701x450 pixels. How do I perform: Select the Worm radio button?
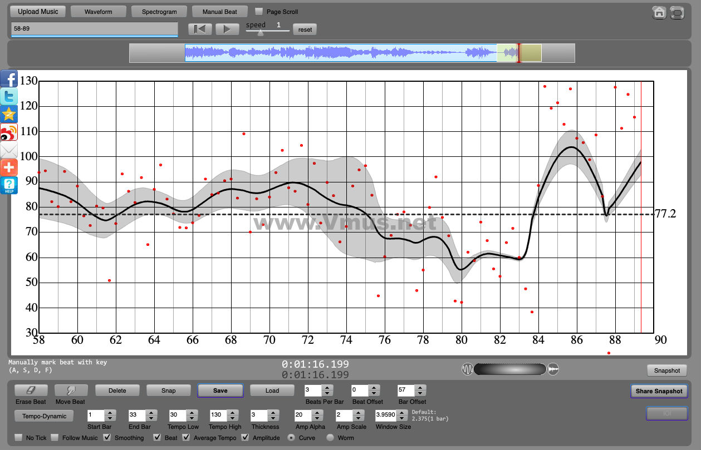point(330,437)
